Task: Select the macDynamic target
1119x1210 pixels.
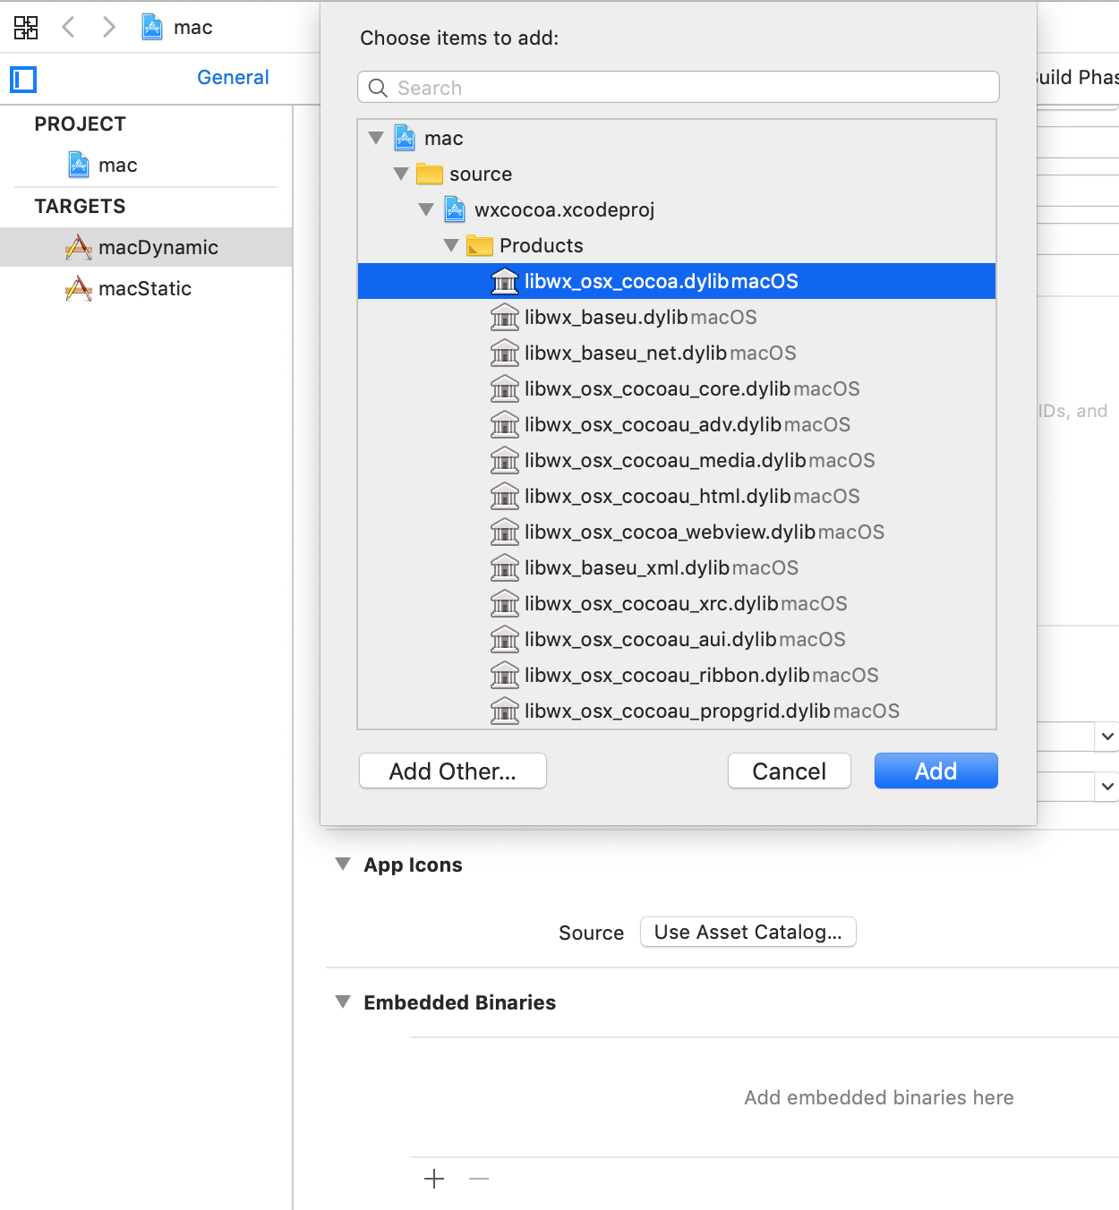Action: pyautogui.click(x=146, y=247)
